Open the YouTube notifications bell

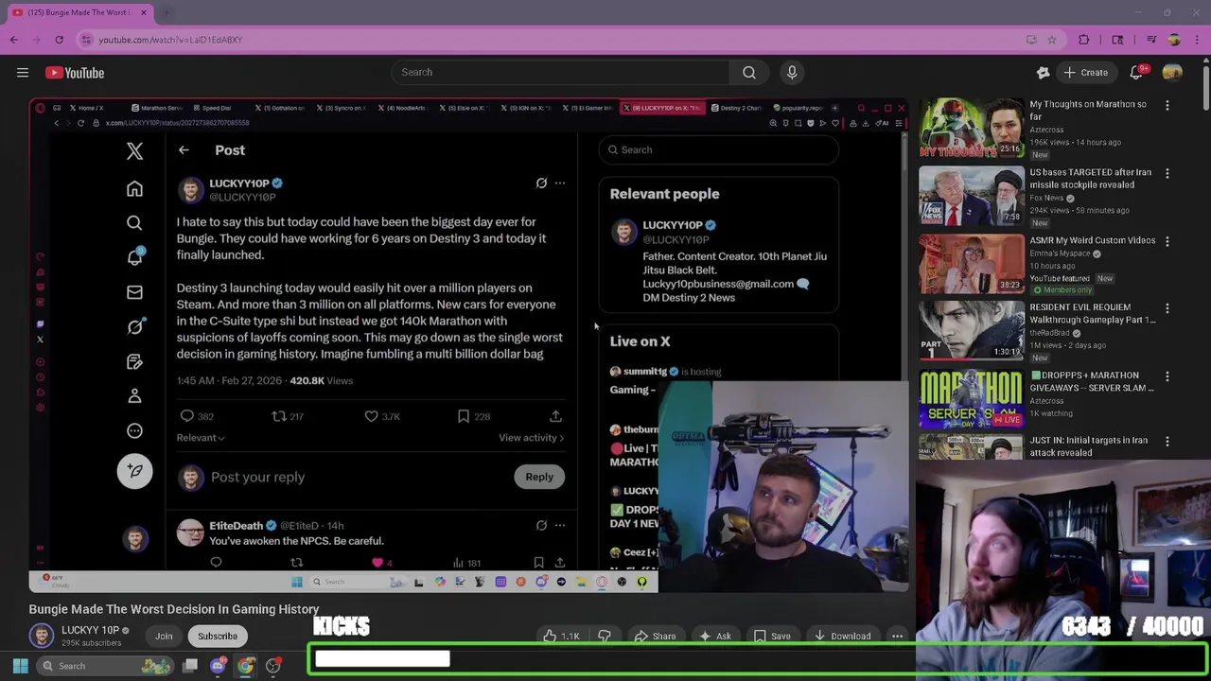1137,73
